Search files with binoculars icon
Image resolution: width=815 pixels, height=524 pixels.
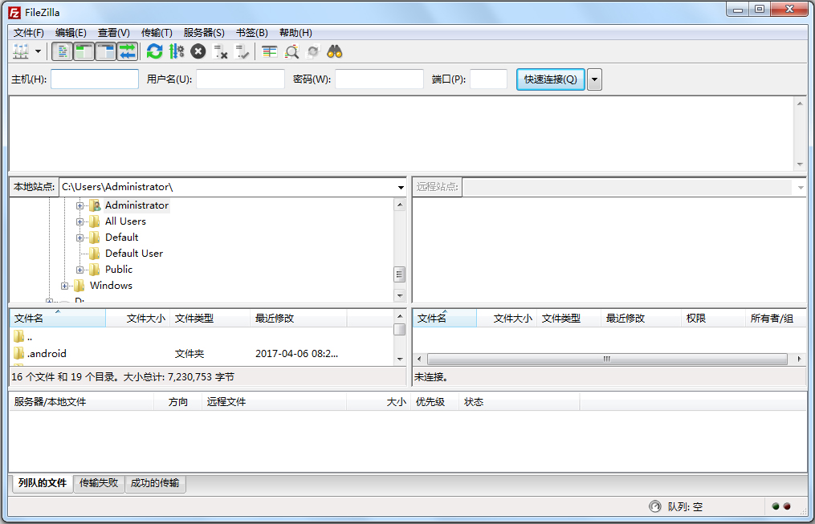(x=335, y=51)
